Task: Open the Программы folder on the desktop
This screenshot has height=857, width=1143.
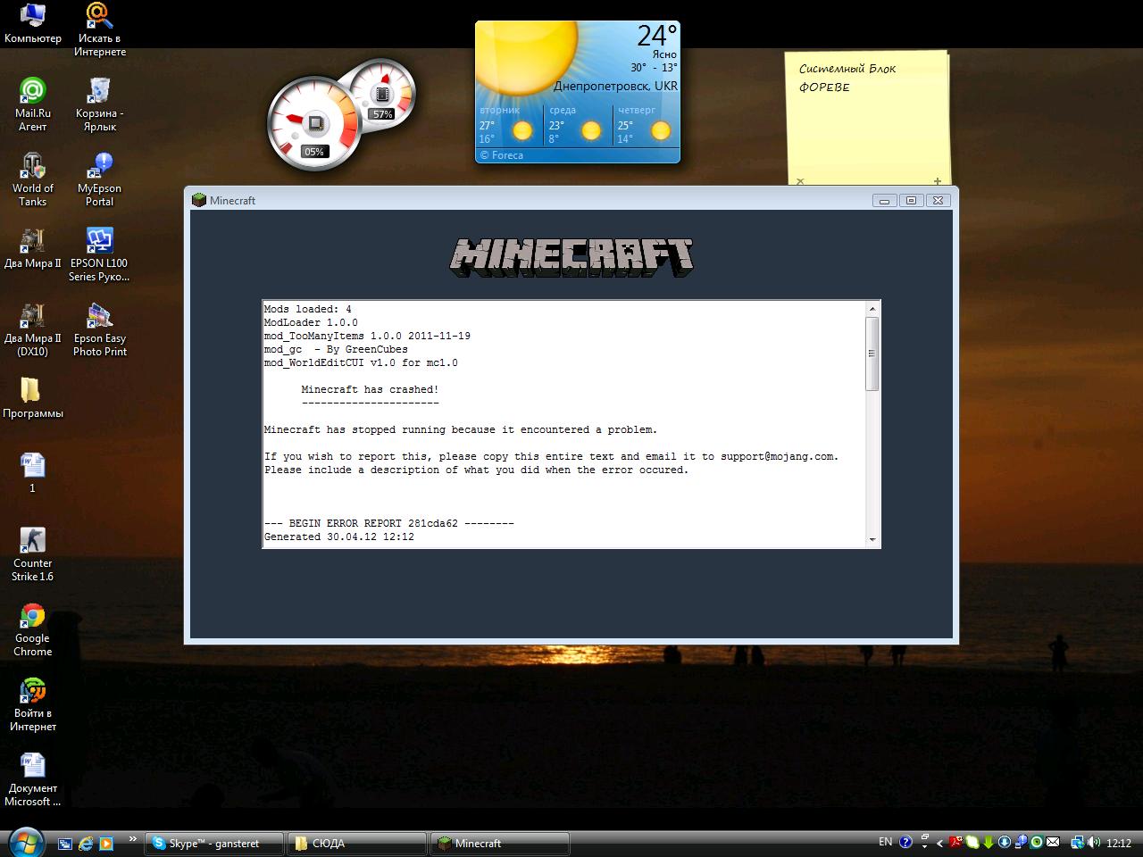Action: pos(33,398)
